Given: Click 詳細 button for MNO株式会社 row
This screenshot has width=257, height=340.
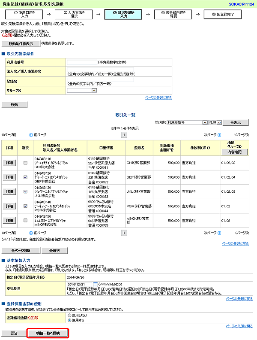Looking at the screenshot, I should [x=9, y=221].
